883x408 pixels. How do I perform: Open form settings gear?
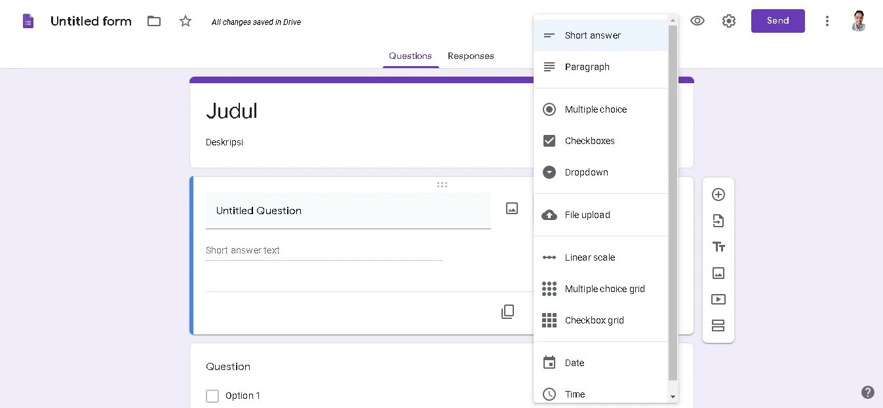tap(729, 21)
